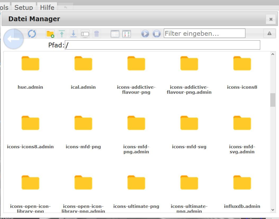
Task: Select the icons-addictive-flavour-png.admin folder
Action: (x=189, y=75)
